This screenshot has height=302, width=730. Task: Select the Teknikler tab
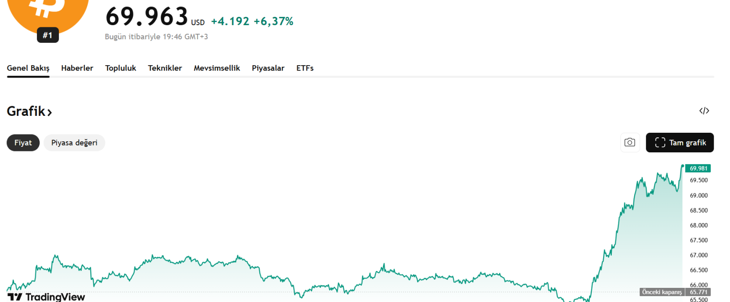[165, 68]
